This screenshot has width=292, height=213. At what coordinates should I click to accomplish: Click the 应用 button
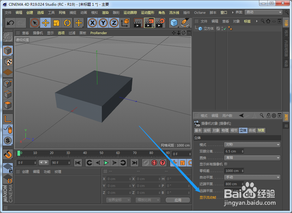click(x=178, y=200)
